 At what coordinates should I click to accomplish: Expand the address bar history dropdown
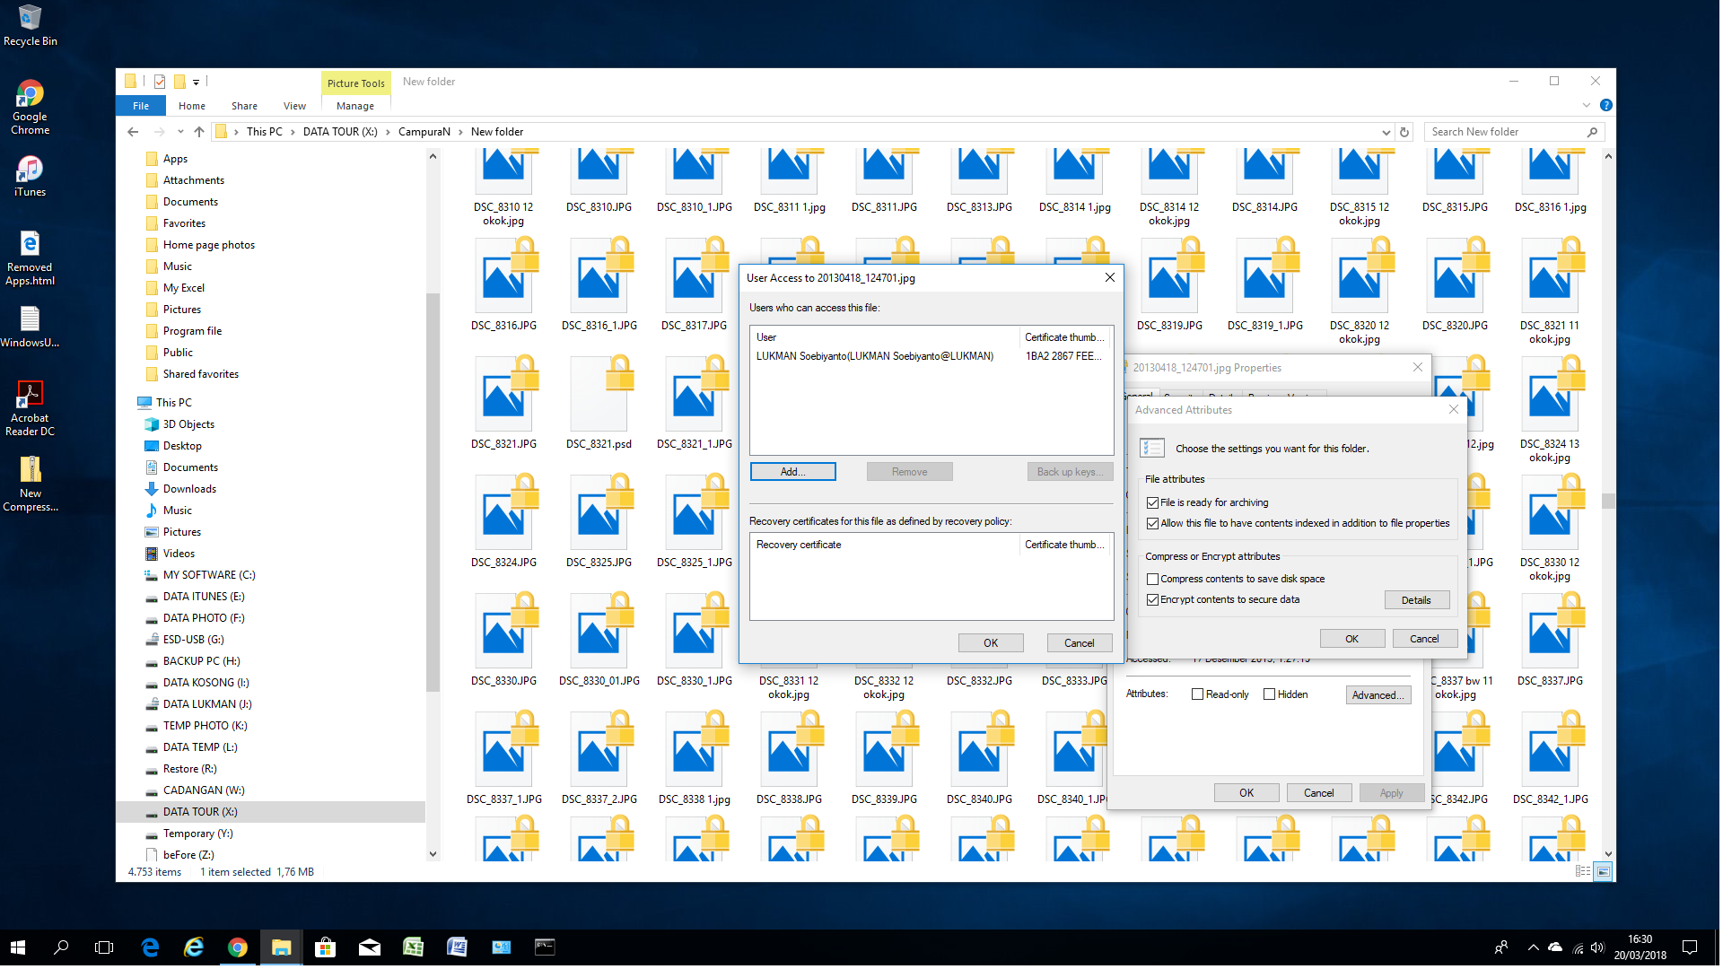(1386, 131)
